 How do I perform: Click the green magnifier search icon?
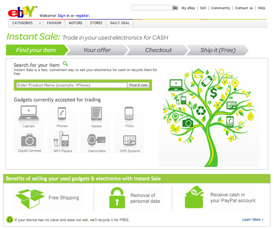coord(65,64)
